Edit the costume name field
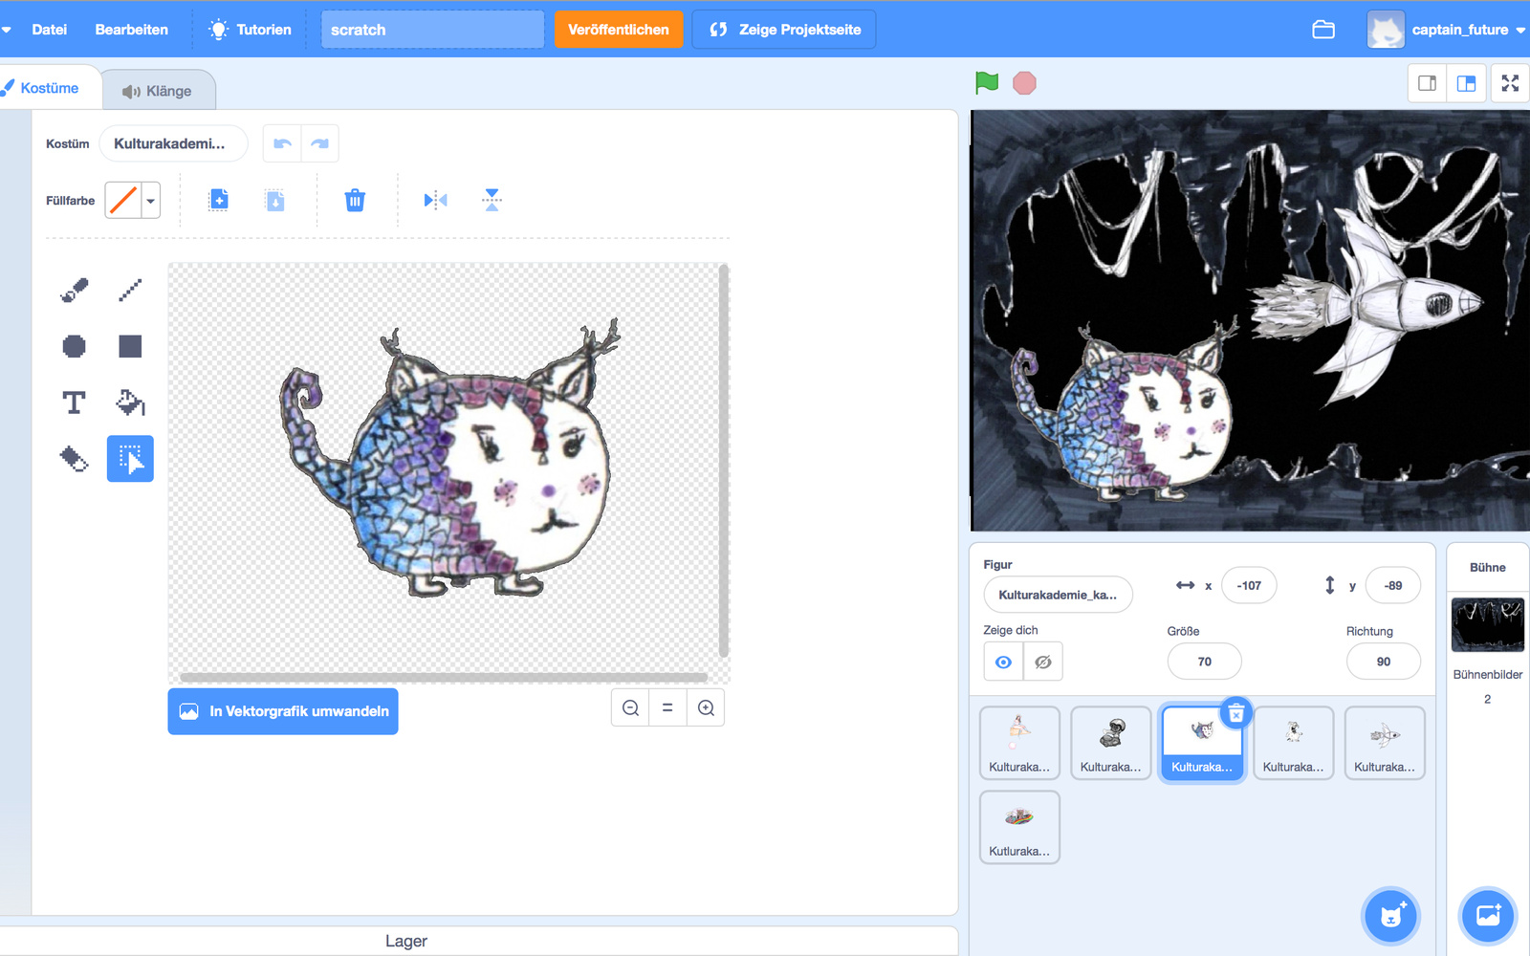The width and height of the screenshot is (1530, 956). tap(173, 143)
